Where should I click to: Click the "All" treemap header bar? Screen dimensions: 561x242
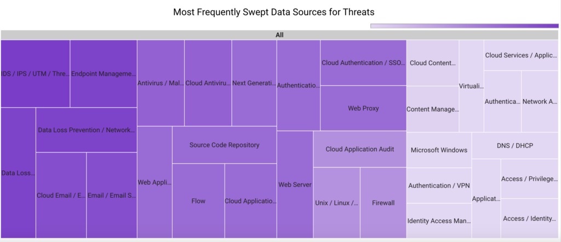[279, 35]
